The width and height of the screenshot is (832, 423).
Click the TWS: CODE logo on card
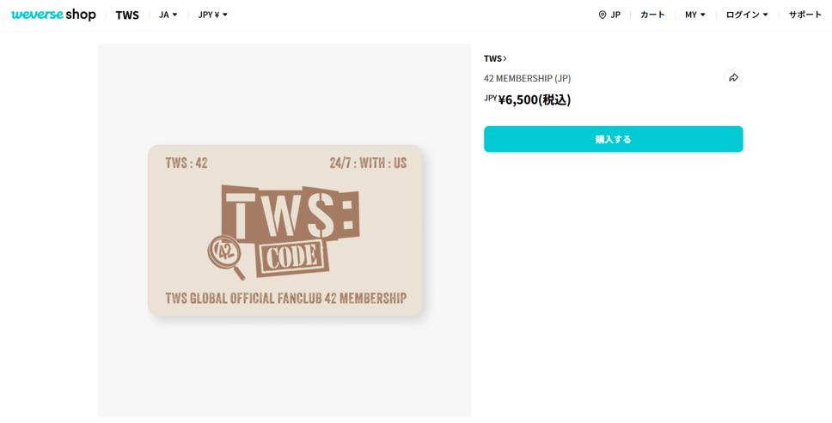coord(291,231)
